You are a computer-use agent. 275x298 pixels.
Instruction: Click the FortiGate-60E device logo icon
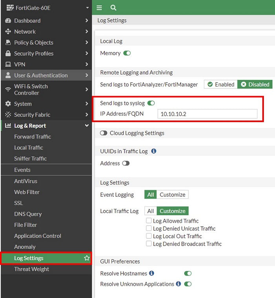pyautogui.click(x=10, y=8)
